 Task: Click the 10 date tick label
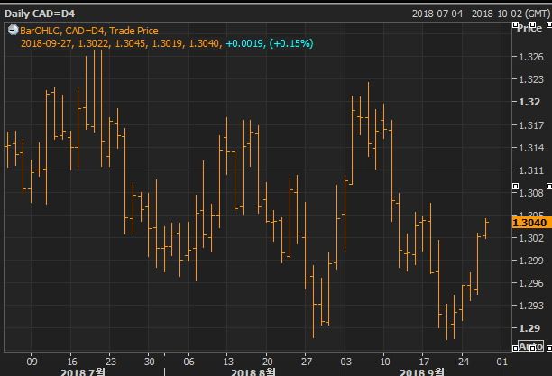[385, 362]
